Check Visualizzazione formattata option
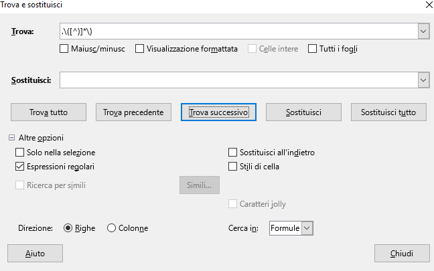Screen dimensions: 434x271 click(x=139, y=49)
